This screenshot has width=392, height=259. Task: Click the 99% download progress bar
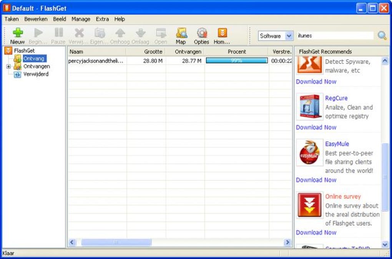[x=236, y=61]
